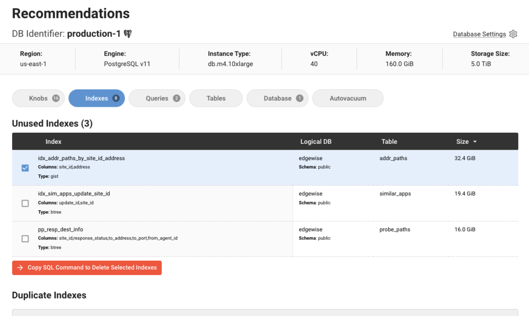
Task: Click Copy SQL Command to Delete Selected Indexes
Action: pyautogui.click(x=92, y=268)
